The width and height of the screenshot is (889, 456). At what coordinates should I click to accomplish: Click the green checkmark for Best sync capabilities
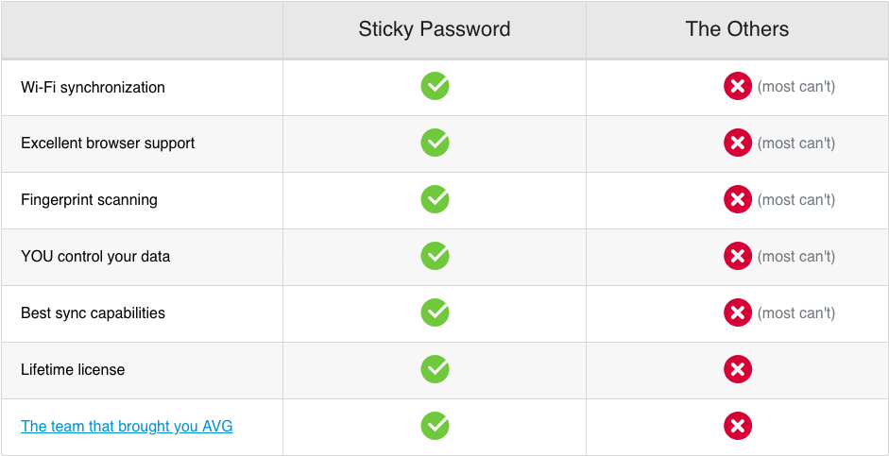coord(435,313)
